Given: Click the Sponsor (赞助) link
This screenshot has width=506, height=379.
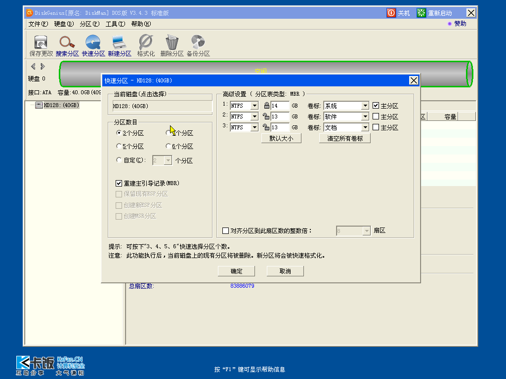Looking at the screenshot, I should click(x=460, y=24).
